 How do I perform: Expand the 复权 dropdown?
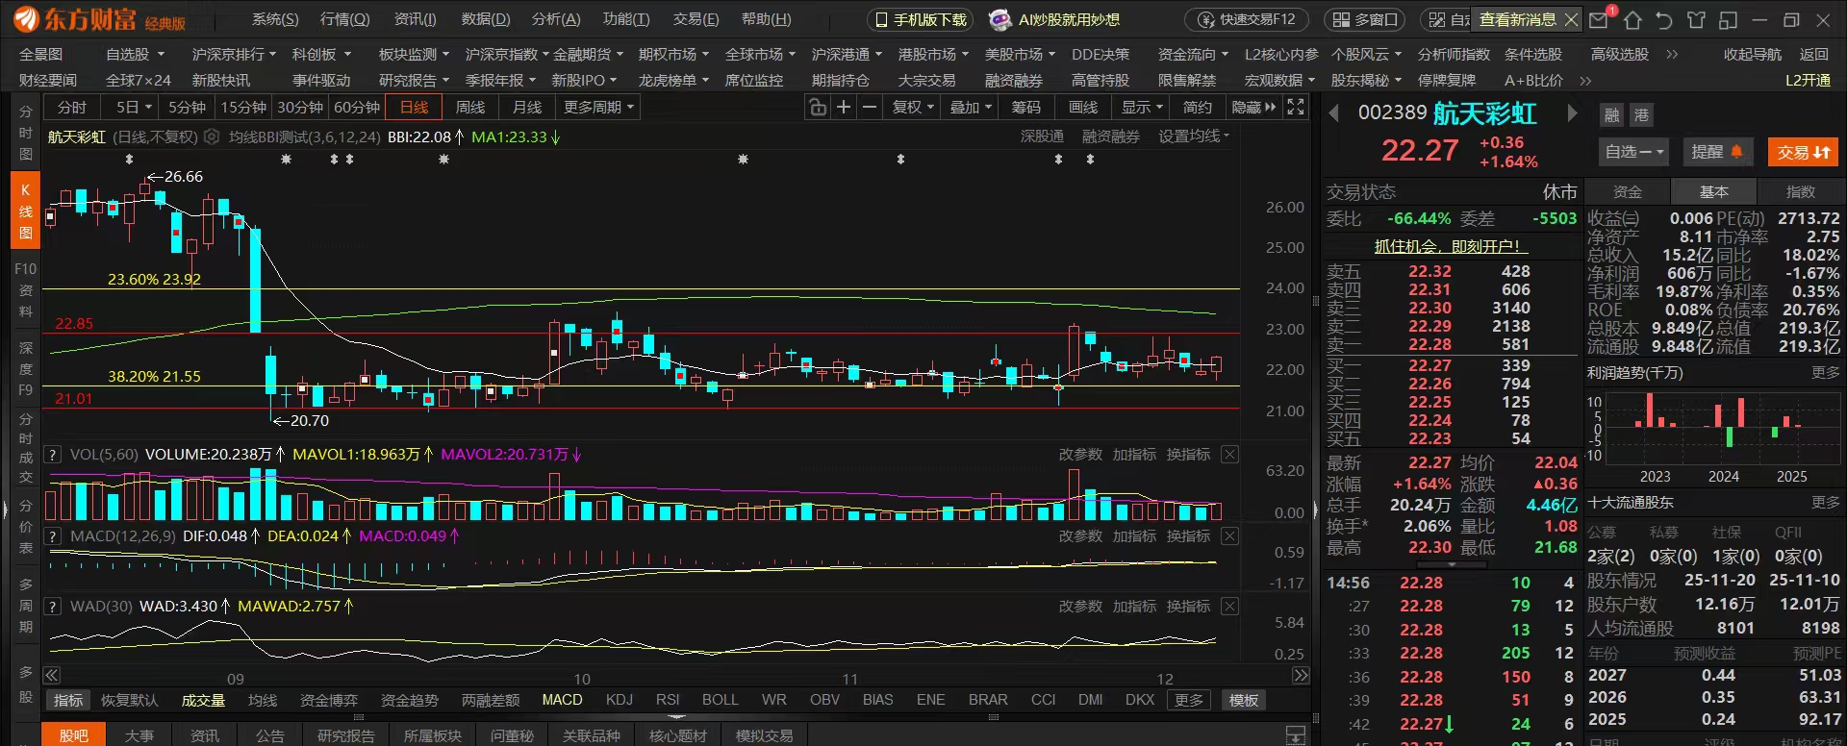pos(913,108)
